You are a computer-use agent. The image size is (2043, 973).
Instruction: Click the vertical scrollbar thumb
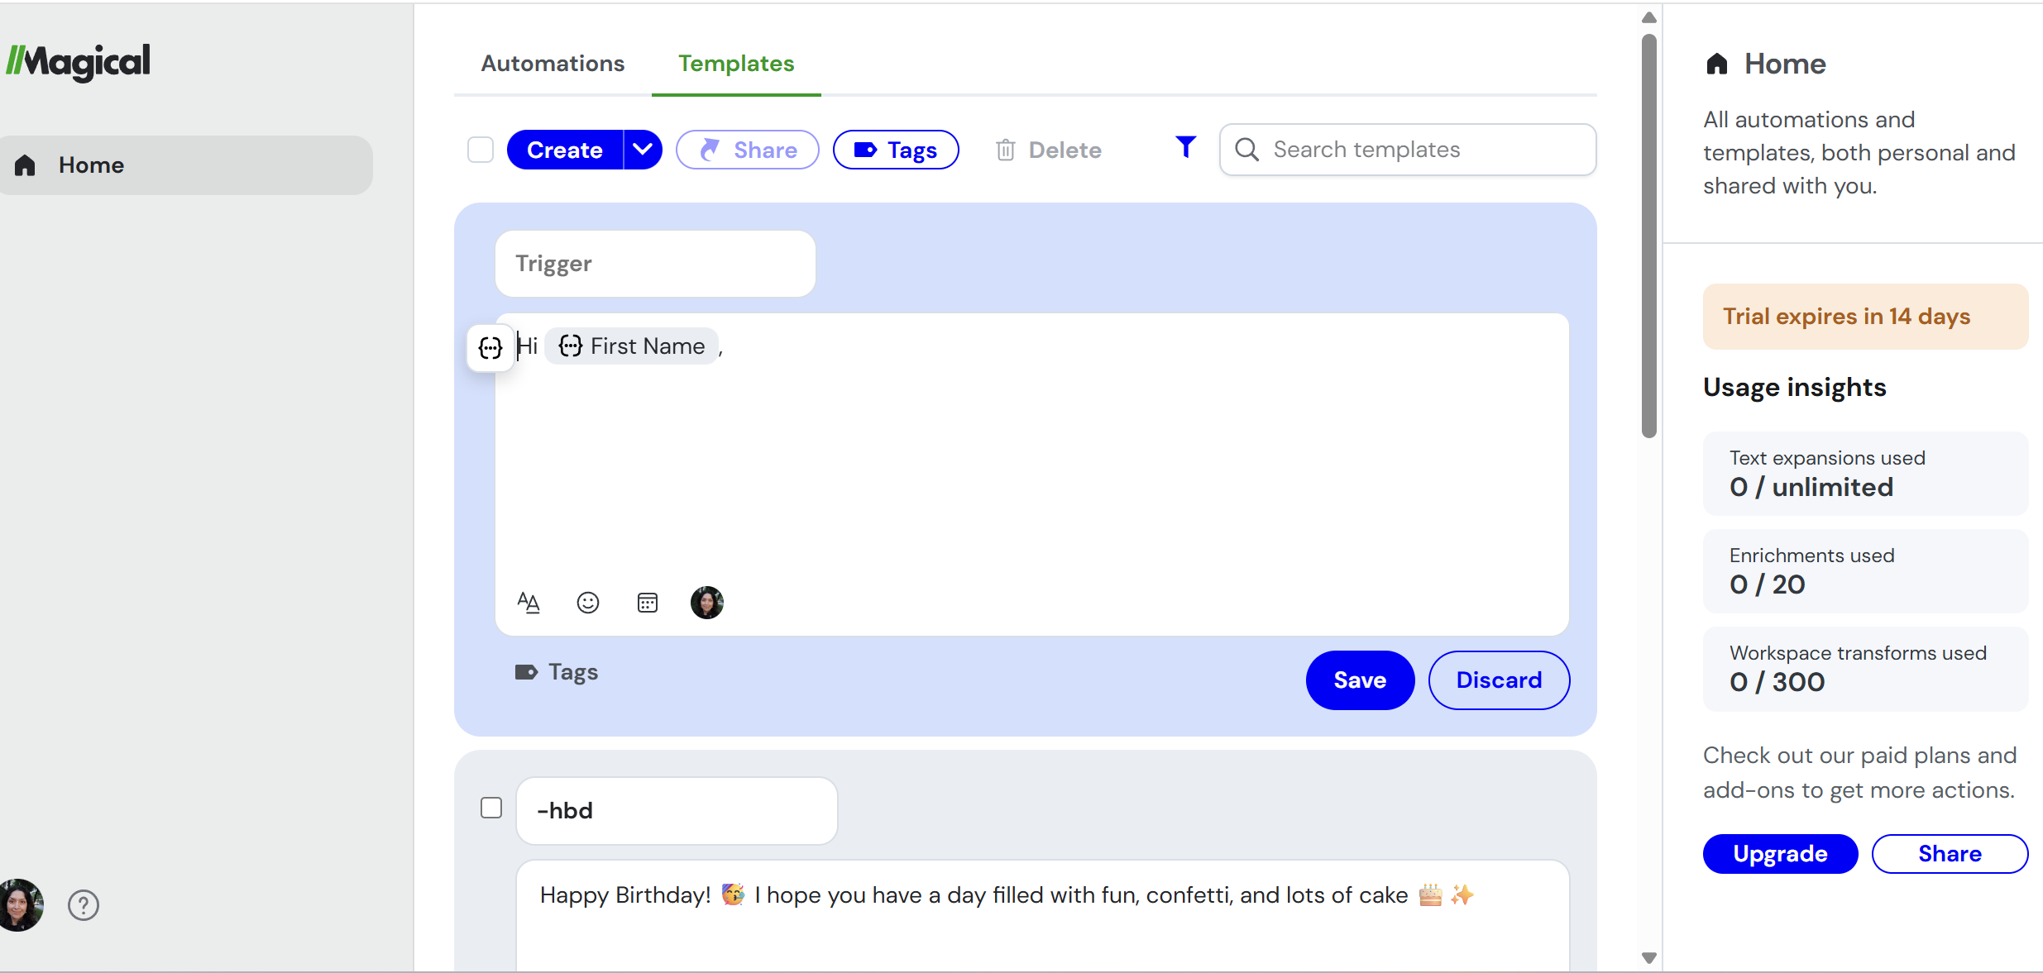pos(1649,236)
